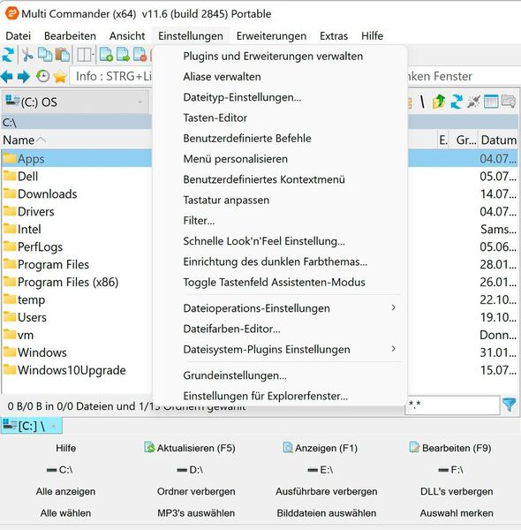521x530 pixels.
Task: Click the column layout icon in right panel
Action: point(491,102)
